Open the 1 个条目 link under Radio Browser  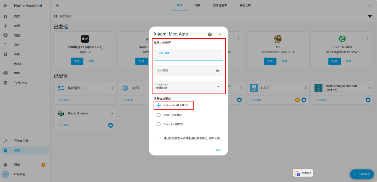click(64, 125)
